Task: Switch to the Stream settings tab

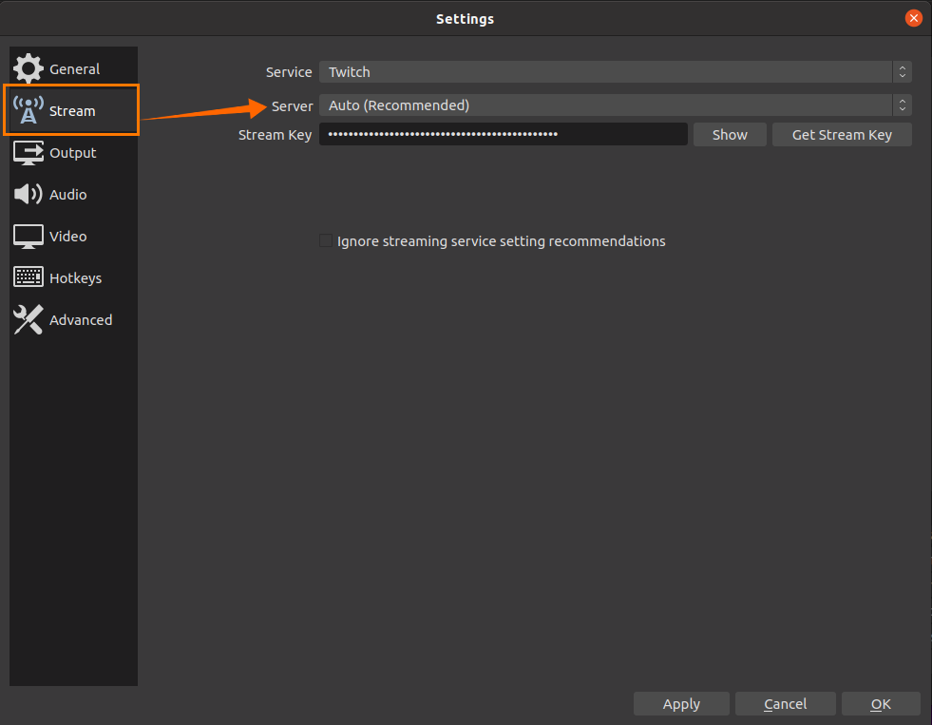Action: click(74, 110)
